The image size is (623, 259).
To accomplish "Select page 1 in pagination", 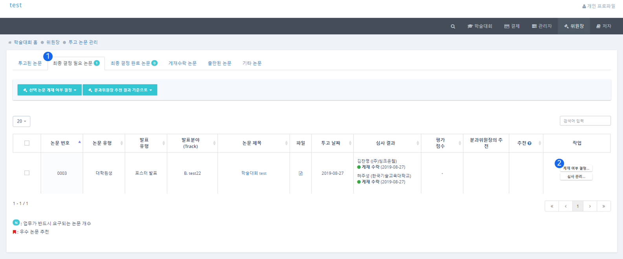I will tap(577, 206).
